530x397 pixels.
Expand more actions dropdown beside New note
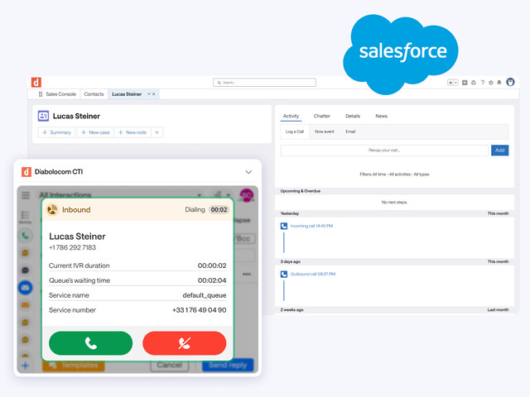(x=157, y=132)
